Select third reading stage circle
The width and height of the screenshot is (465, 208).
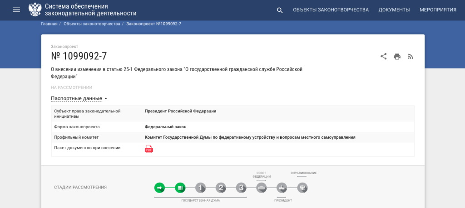241,188
